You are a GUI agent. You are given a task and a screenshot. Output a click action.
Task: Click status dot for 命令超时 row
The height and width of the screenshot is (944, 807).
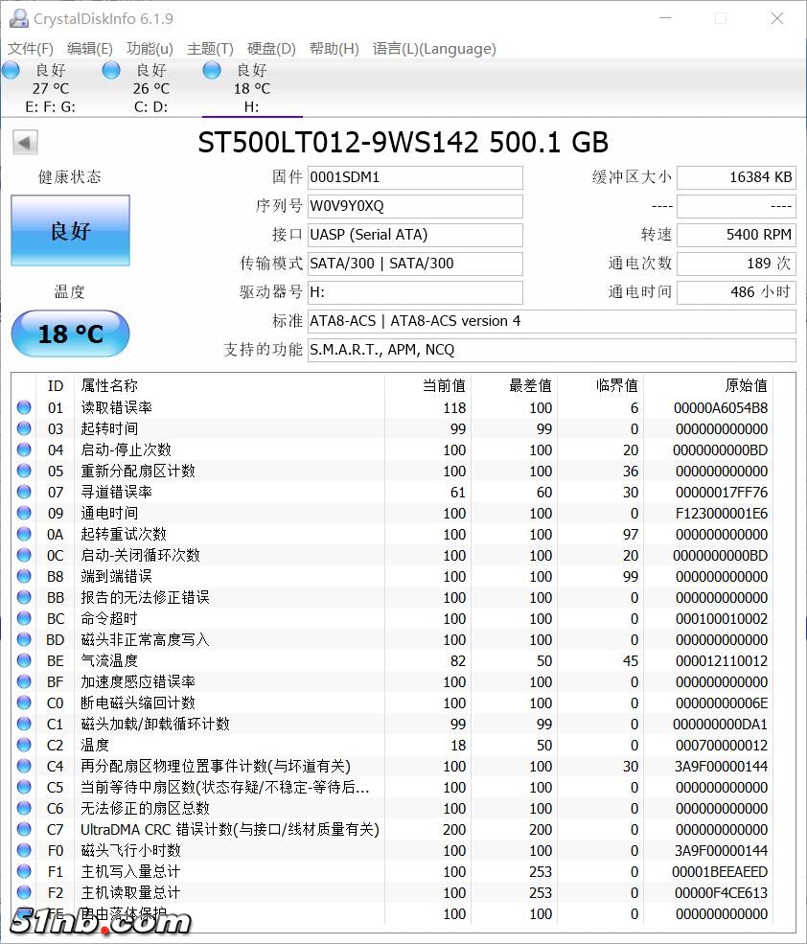[24, 618]
